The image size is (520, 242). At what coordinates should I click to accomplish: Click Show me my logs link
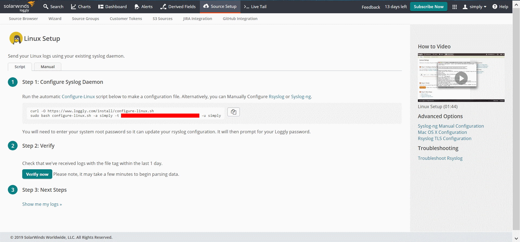[42, 204]
